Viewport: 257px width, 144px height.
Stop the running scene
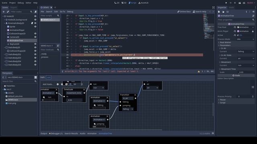[x=235, y=3]
